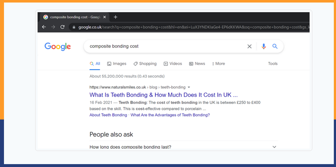Click the naturalsmiles.co.uk breadcrumb URL text

[x=138, y=87]
